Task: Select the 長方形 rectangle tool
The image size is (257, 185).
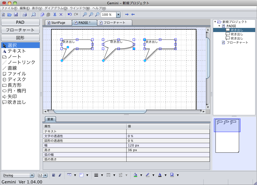Action: (x=20, y=85)
